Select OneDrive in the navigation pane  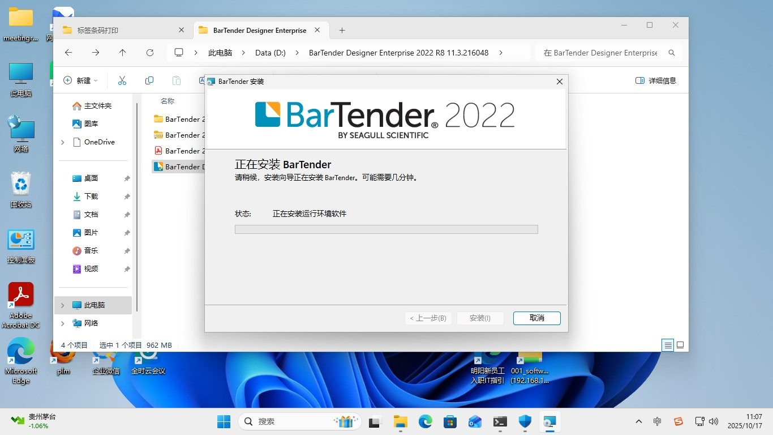[93, 142]
